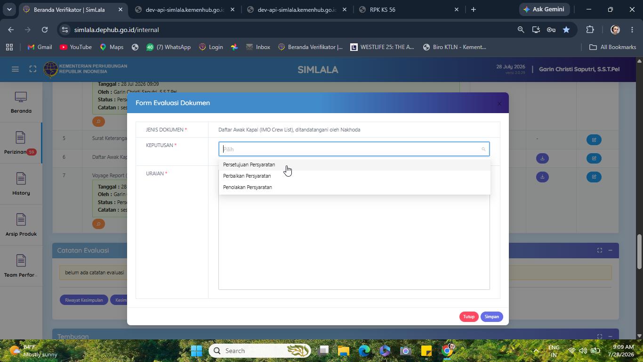Click download icon for row 7
Screen dimensions: 643x362
542,177
